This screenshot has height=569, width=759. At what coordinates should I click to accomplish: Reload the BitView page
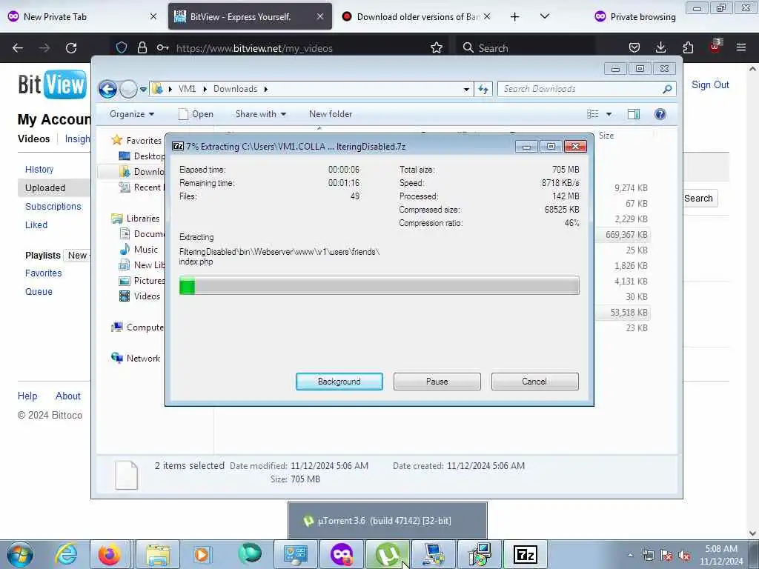coord(71,48)
